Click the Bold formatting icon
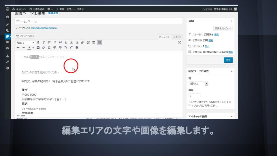This screenshot has height=156, width=277. (38, 42)
